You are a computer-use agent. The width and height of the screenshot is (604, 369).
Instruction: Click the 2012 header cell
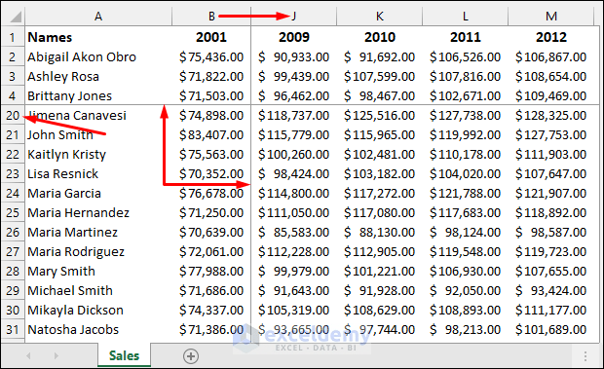tap(550, 37)
